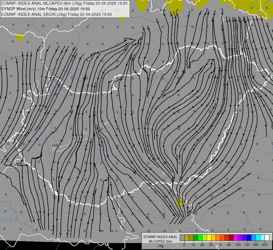Select the legend tick value 120

[238, 245]
